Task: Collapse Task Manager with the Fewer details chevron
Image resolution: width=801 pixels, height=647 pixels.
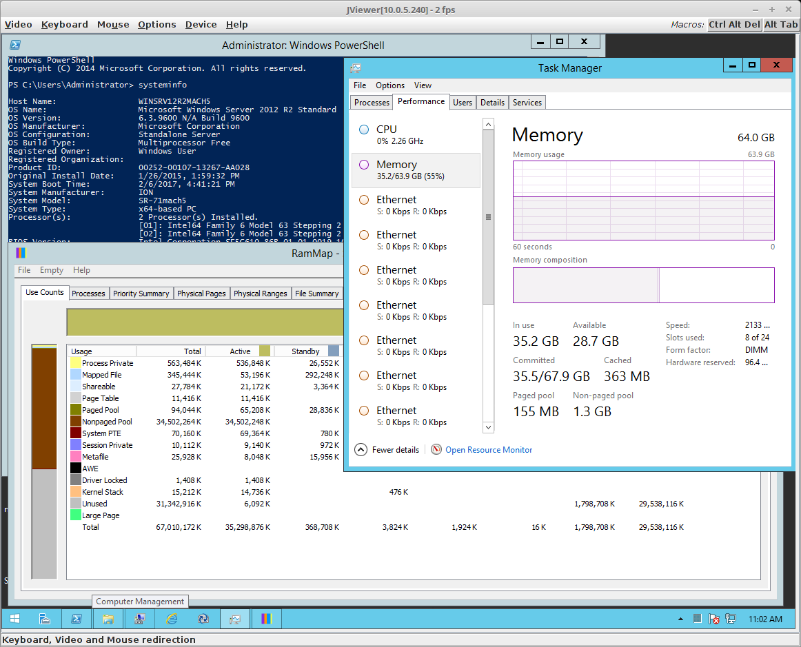Action: pyautogui.click(x=361, y=449)
